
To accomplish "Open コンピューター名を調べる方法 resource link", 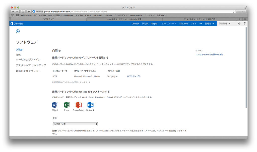I will (209, 54).
